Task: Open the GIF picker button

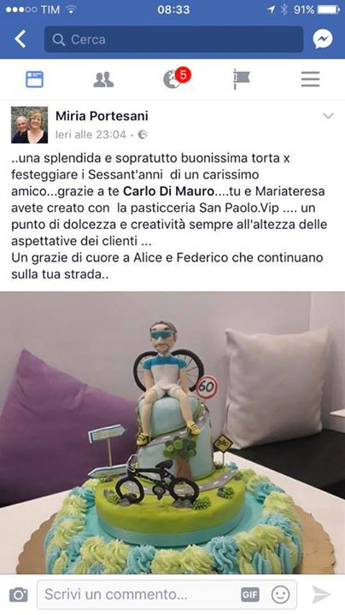Action: point(250,594)
